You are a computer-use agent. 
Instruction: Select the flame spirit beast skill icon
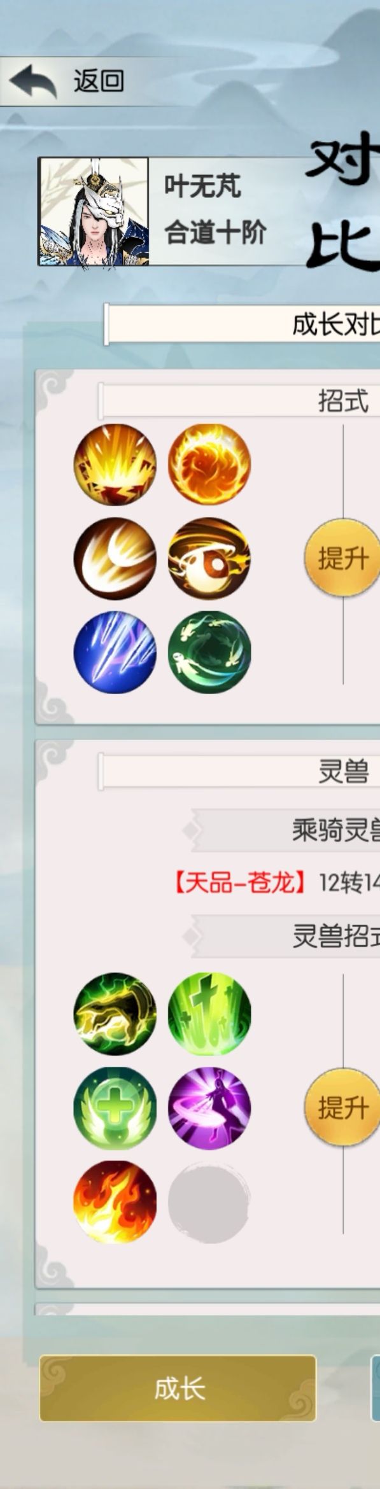[x=115, y=1202]
